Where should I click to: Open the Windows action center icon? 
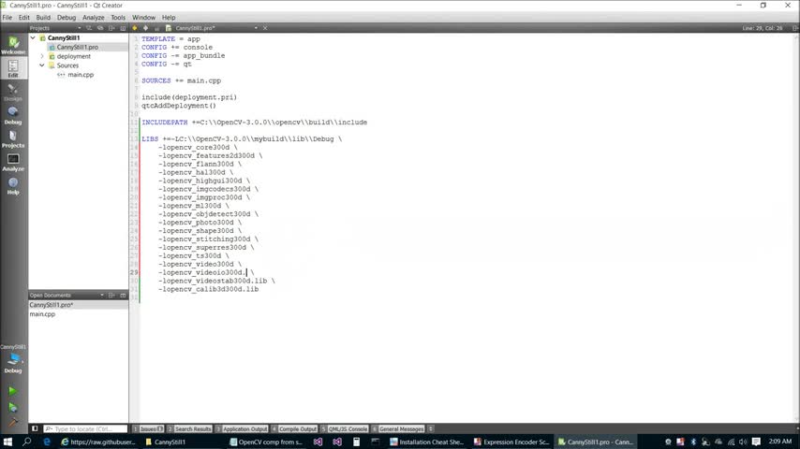tap(756, 442)
